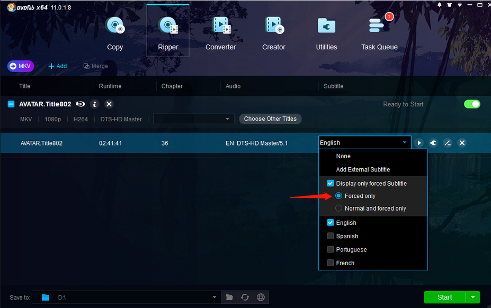
Task: Disable the green Ready to Start toggle
Action: [x=472, y=104]
